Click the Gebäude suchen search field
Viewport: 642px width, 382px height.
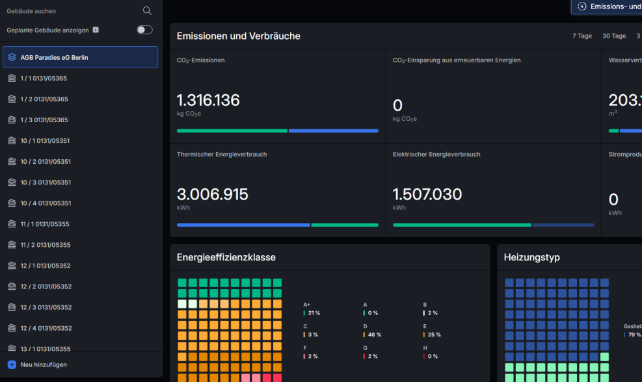(72, 11)
